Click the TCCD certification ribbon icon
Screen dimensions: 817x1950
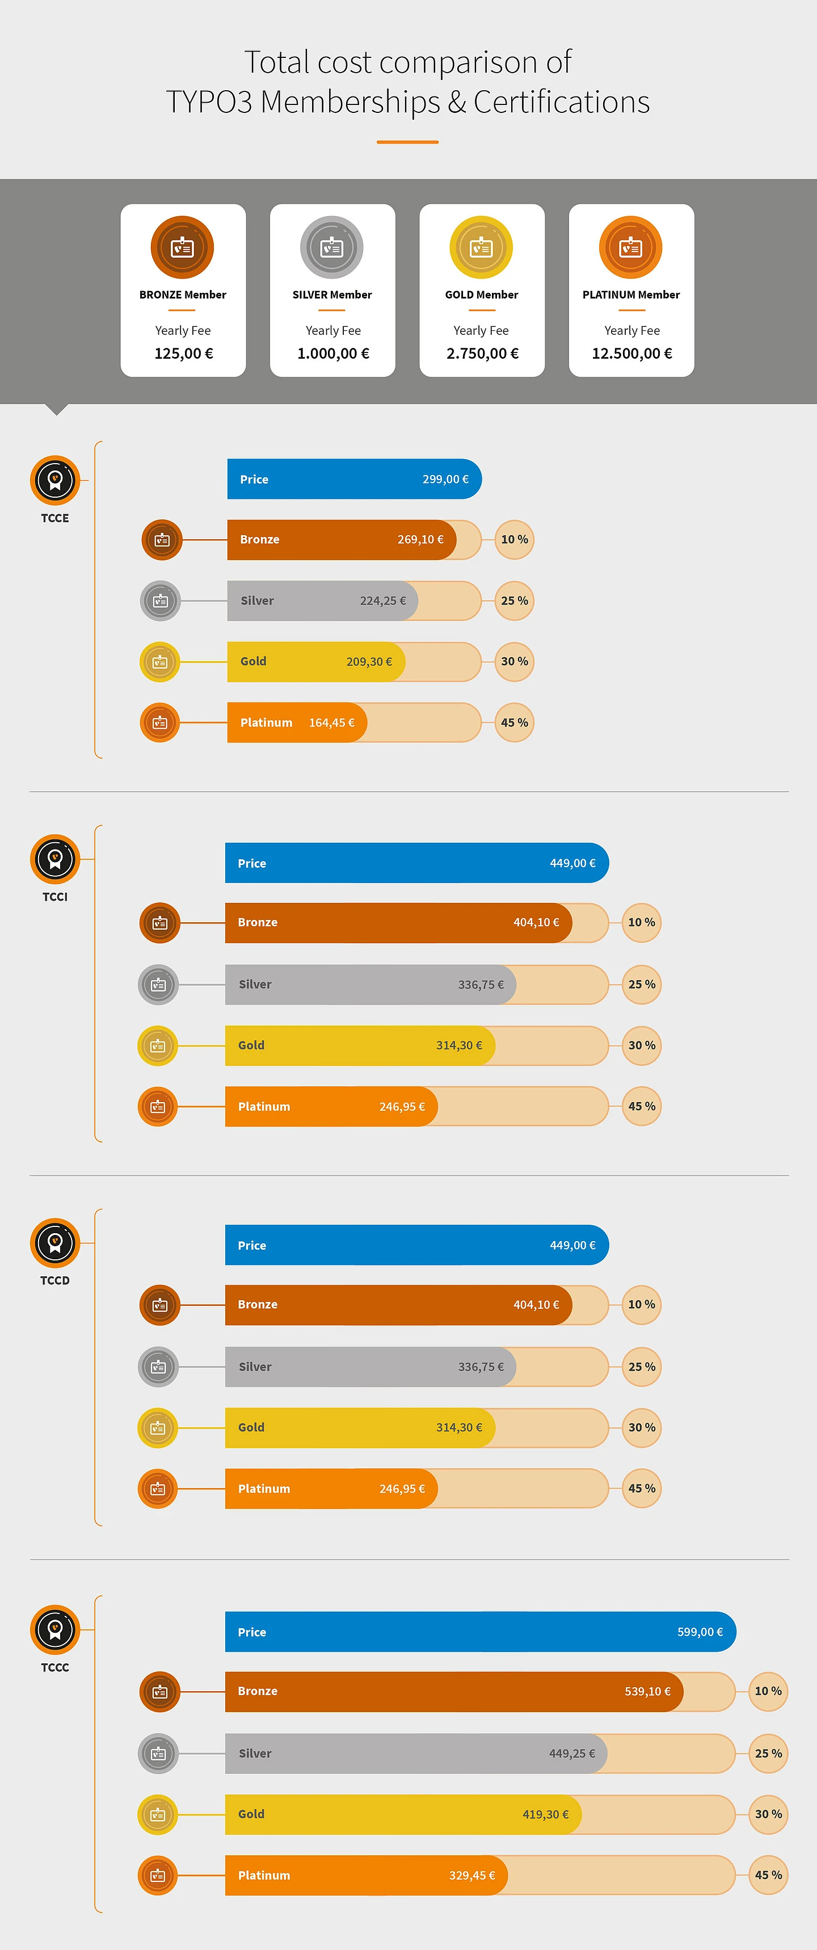[x=55, y=1243]
